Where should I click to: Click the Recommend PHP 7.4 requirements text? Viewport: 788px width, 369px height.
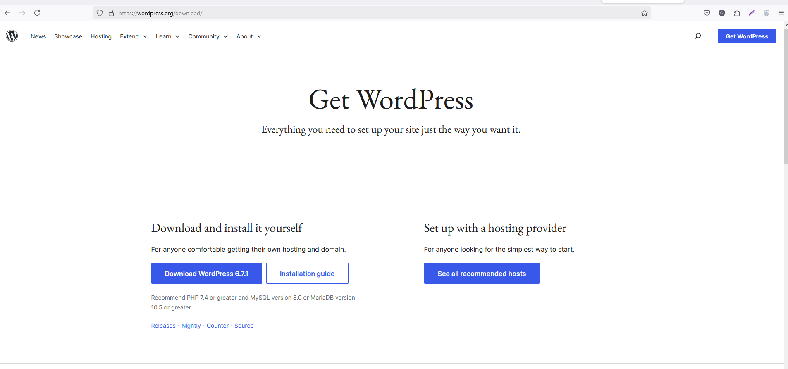tap(253, 302)
